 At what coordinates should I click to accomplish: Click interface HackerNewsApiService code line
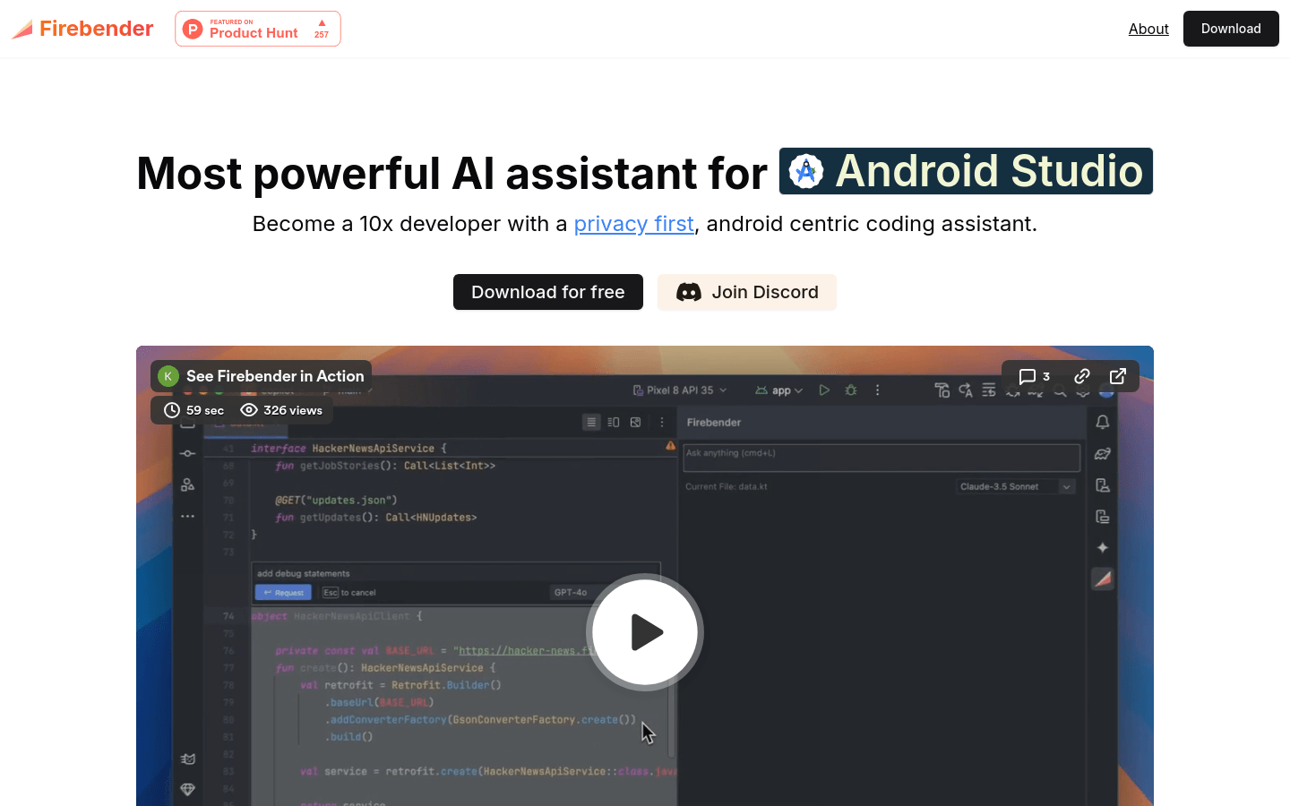[348, 449]
